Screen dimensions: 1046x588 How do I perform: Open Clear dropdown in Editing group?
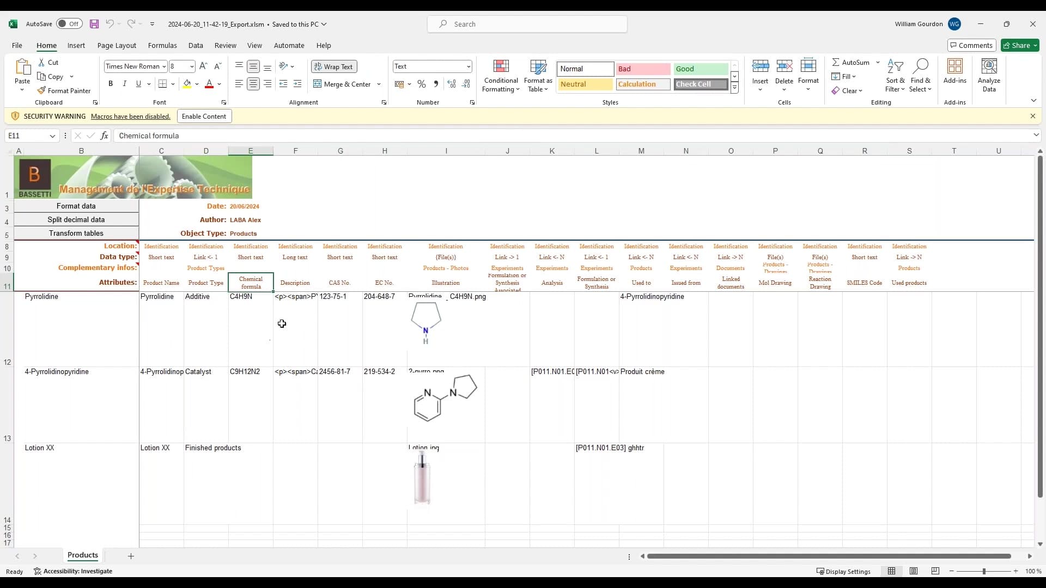click(847, 91)
